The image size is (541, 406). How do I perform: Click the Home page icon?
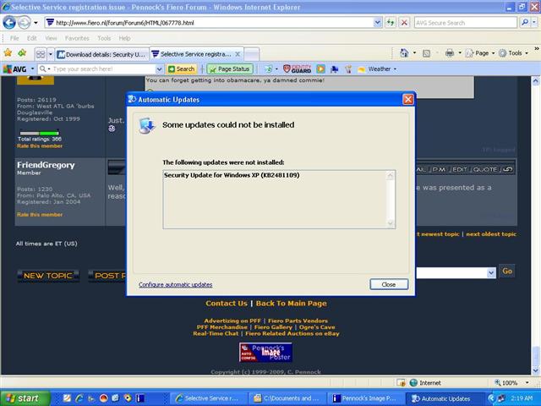coord(404,52)
